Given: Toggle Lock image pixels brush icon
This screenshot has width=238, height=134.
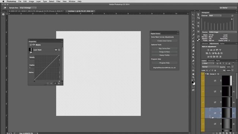Looking at the screenshot, I should (x=210, y=70).
